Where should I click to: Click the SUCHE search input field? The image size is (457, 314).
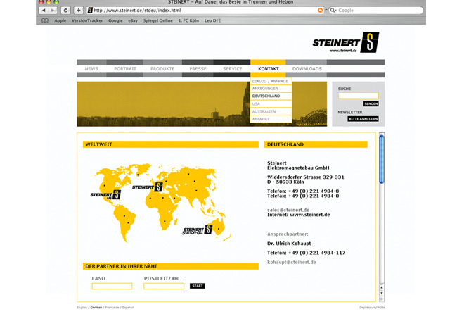pos(358,96)
